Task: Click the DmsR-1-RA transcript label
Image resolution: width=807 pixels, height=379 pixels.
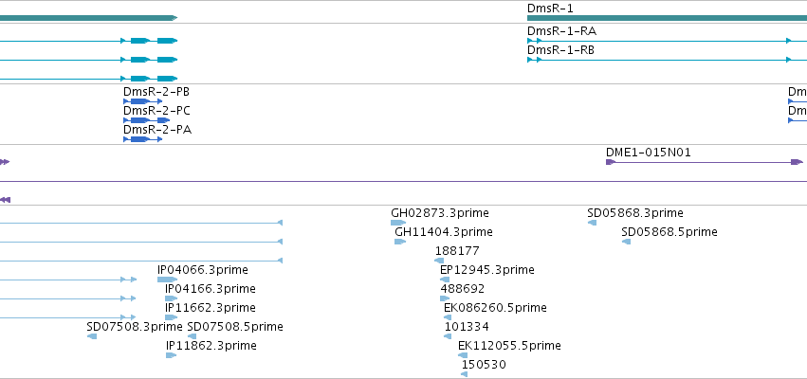Action: coord(561,31)
